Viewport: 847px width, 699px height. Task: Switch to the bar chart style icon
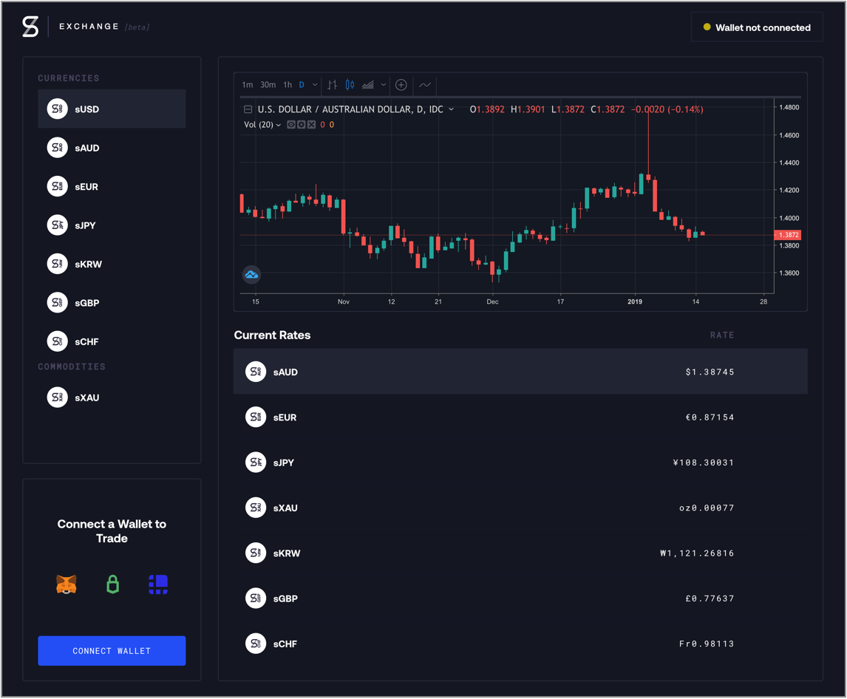(333, 85)
